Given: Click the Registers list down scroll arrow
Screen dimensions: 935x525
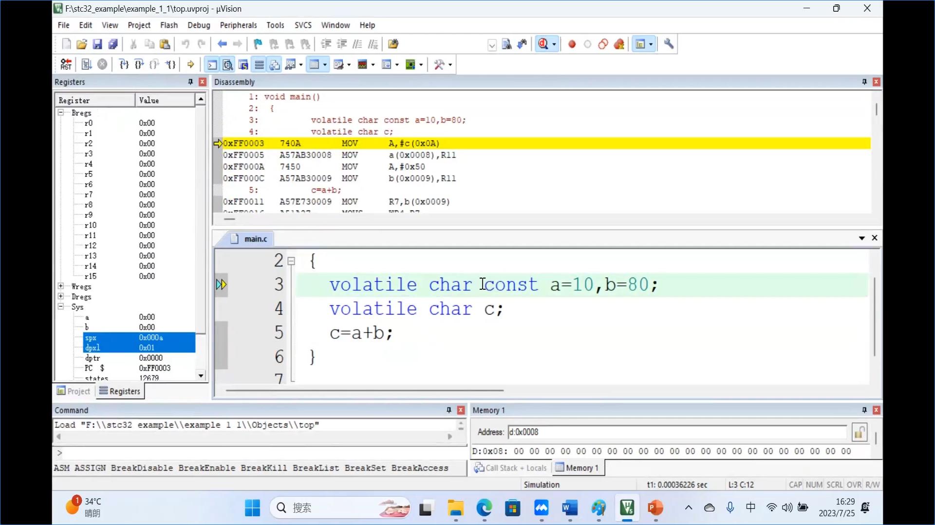Looking at the screenshot, I should click(201, 376).
